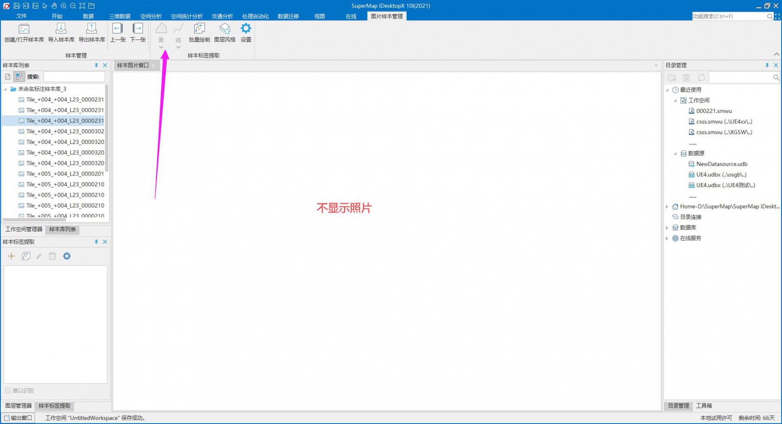Image resolution: width=782 pixels, height=424 pixels.
Task: Click the save icon in quick access bar
Action: point(16,6)
